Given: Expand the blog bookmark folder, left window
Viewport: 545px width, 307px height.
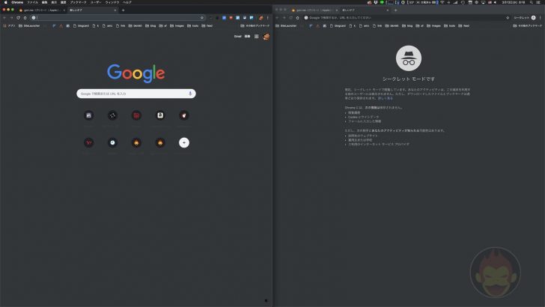Looking at the screenshot, I should point(150,25).
